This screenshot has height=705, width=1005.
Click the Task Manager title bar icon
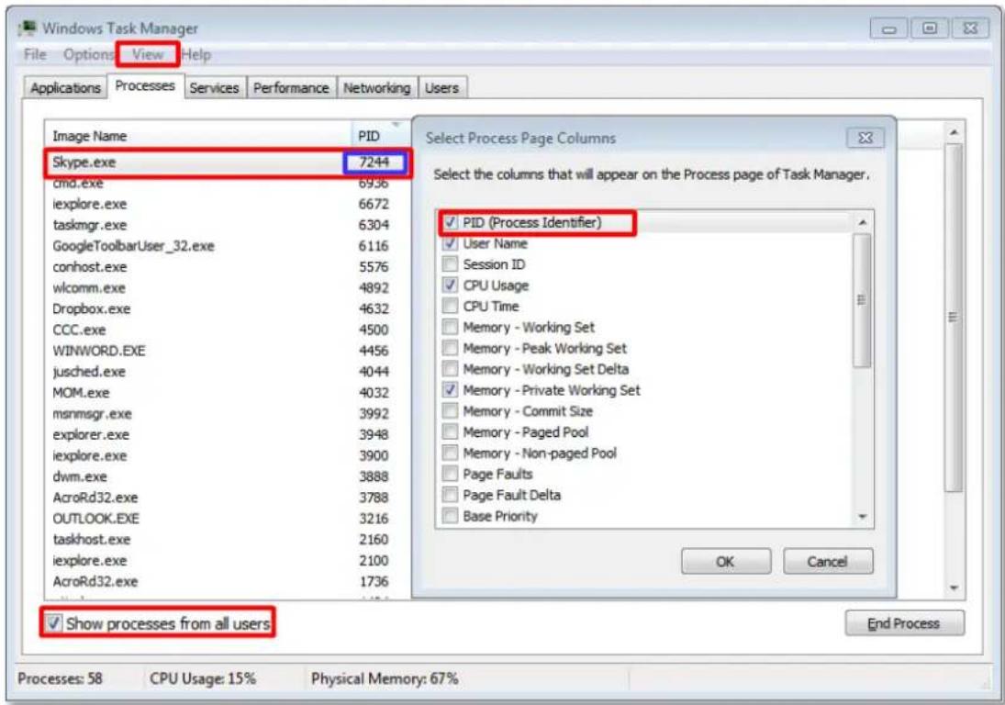click(28, 28)
